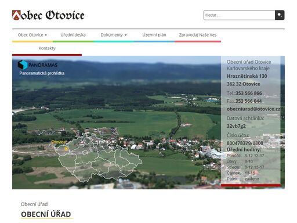Viewport: 297px width, 223px height.
Task: Click the Czech Republic map outline
Action: click(x=98, y=158)
